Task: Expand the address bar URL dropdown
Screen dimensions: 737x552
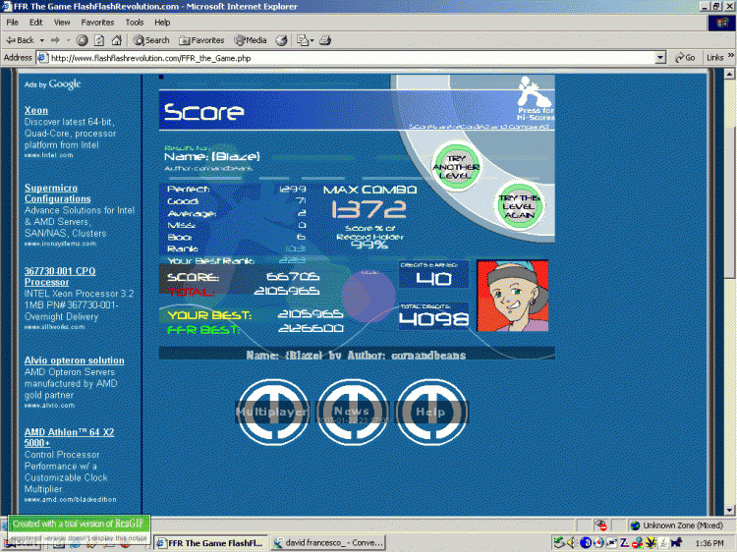Action: tap(660, 58)
